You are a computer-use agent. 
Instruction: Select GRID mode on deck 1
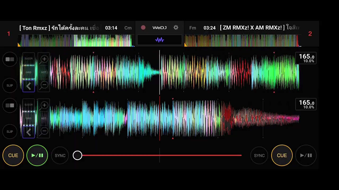(29, 72)
